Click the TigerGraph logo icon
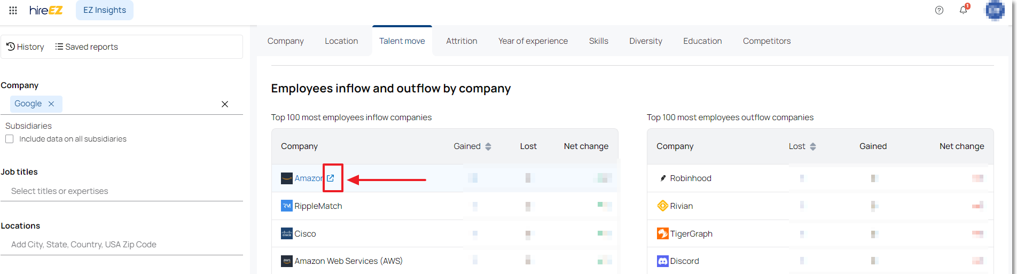This screenshot has width=1017, height=274. (663, 233)
